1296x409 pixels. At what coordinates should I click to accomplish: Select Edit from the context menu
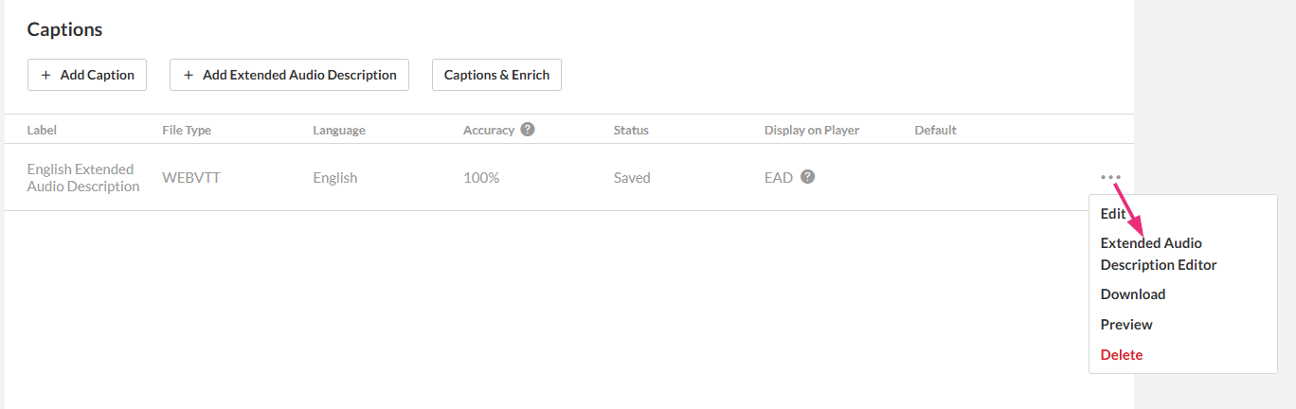pos(1113,214)
